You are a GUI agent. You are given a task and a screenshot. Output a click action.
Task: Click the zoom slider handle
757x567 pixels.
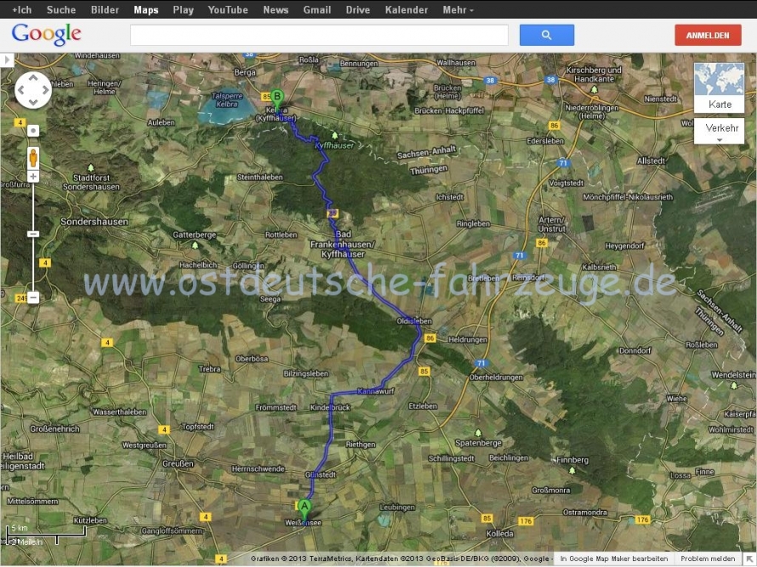(33, 233)
